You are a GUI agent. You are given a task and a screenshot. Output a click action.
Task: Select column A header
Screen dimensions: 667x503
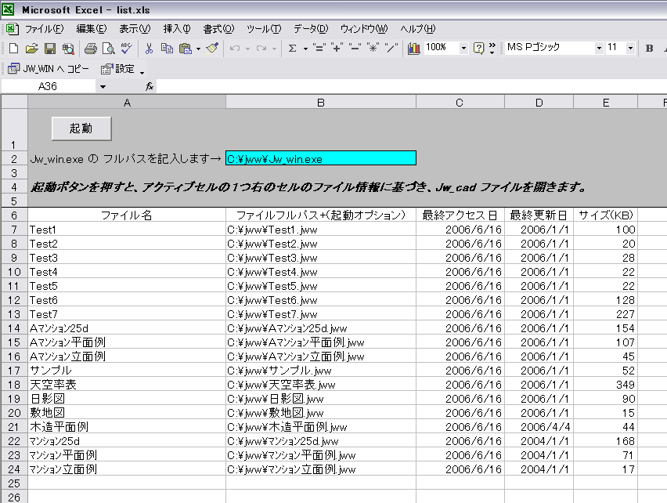(127, 103)
